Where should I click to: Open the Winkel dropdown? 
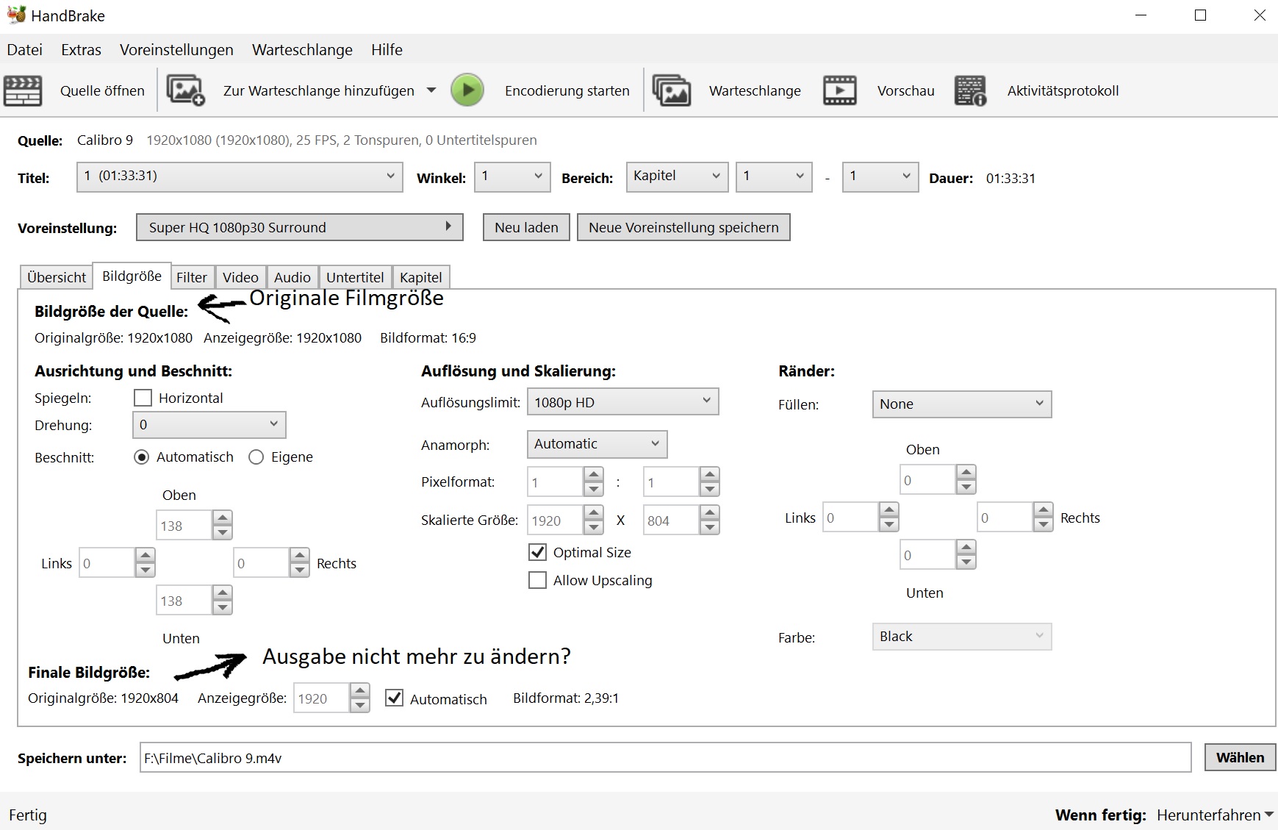pyautogui.click(x=512, y=176)
